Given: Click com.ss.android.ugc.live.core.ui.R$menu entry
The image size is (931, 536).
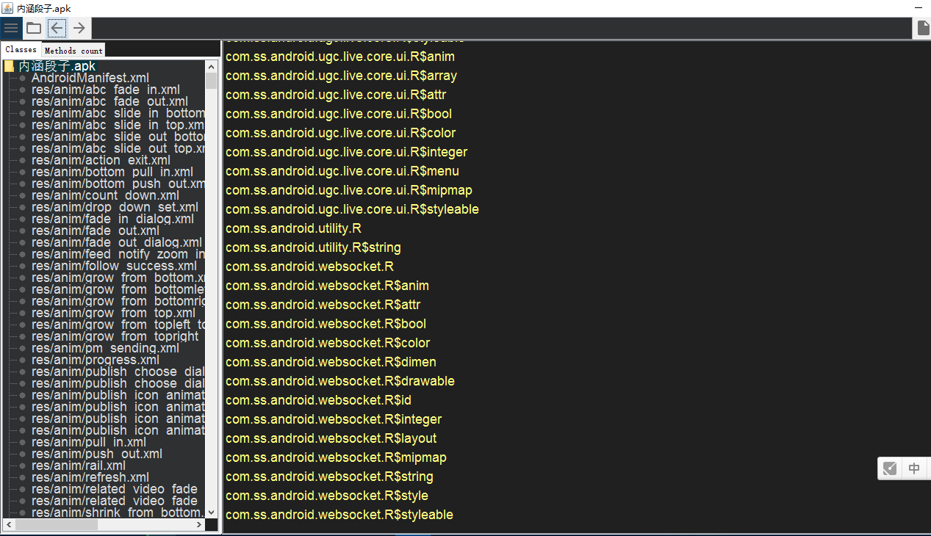Looking at the screenshot, I should (x=342, y=171).
